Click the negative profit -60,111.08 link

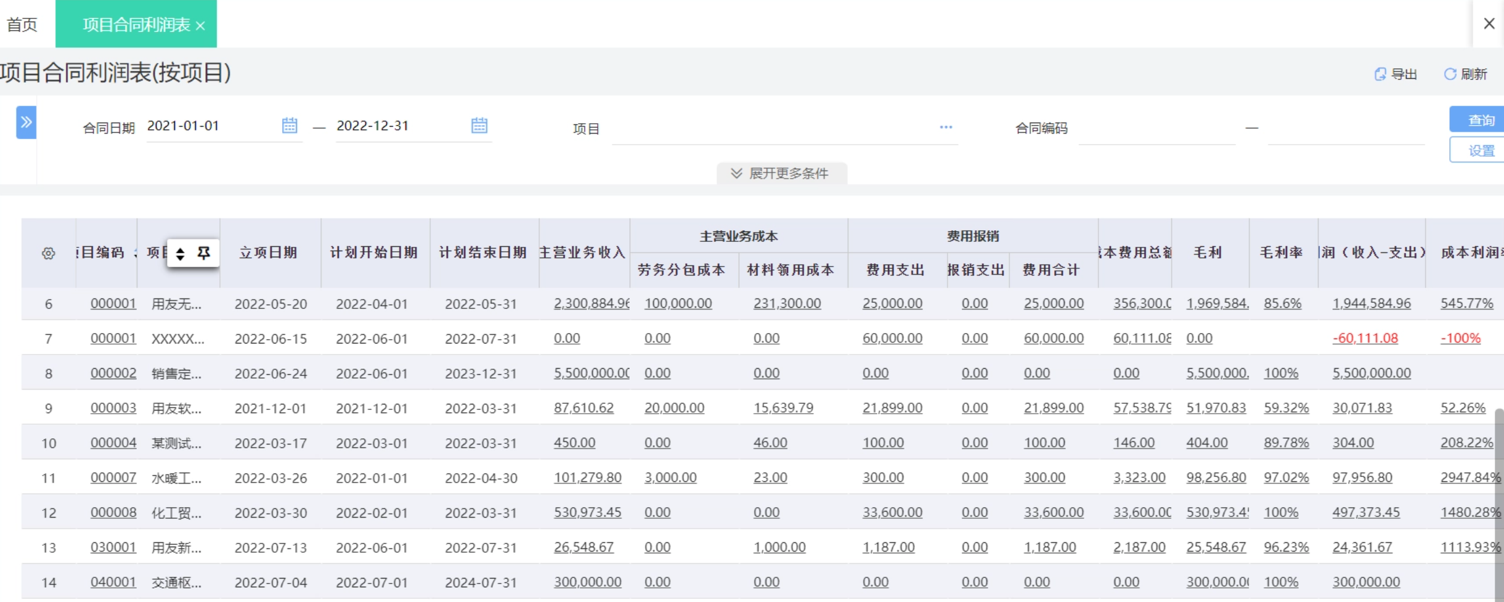1365,339
